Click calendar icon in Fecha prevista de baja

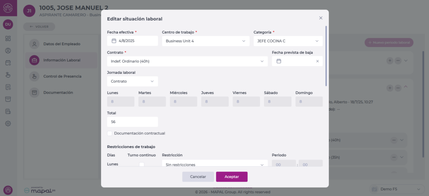point(279,61)
